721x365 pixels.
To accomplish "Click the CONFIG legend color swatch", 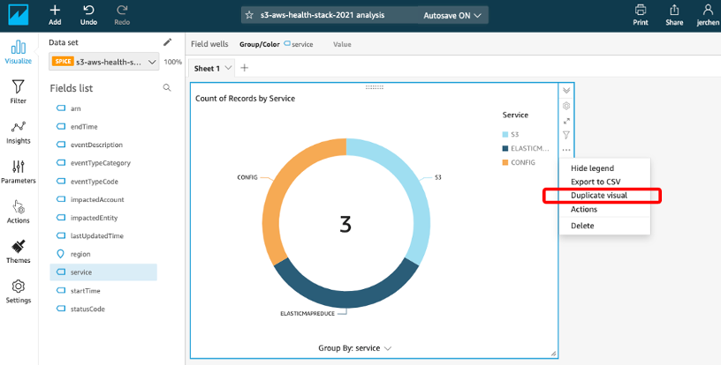I will point(505,162).
